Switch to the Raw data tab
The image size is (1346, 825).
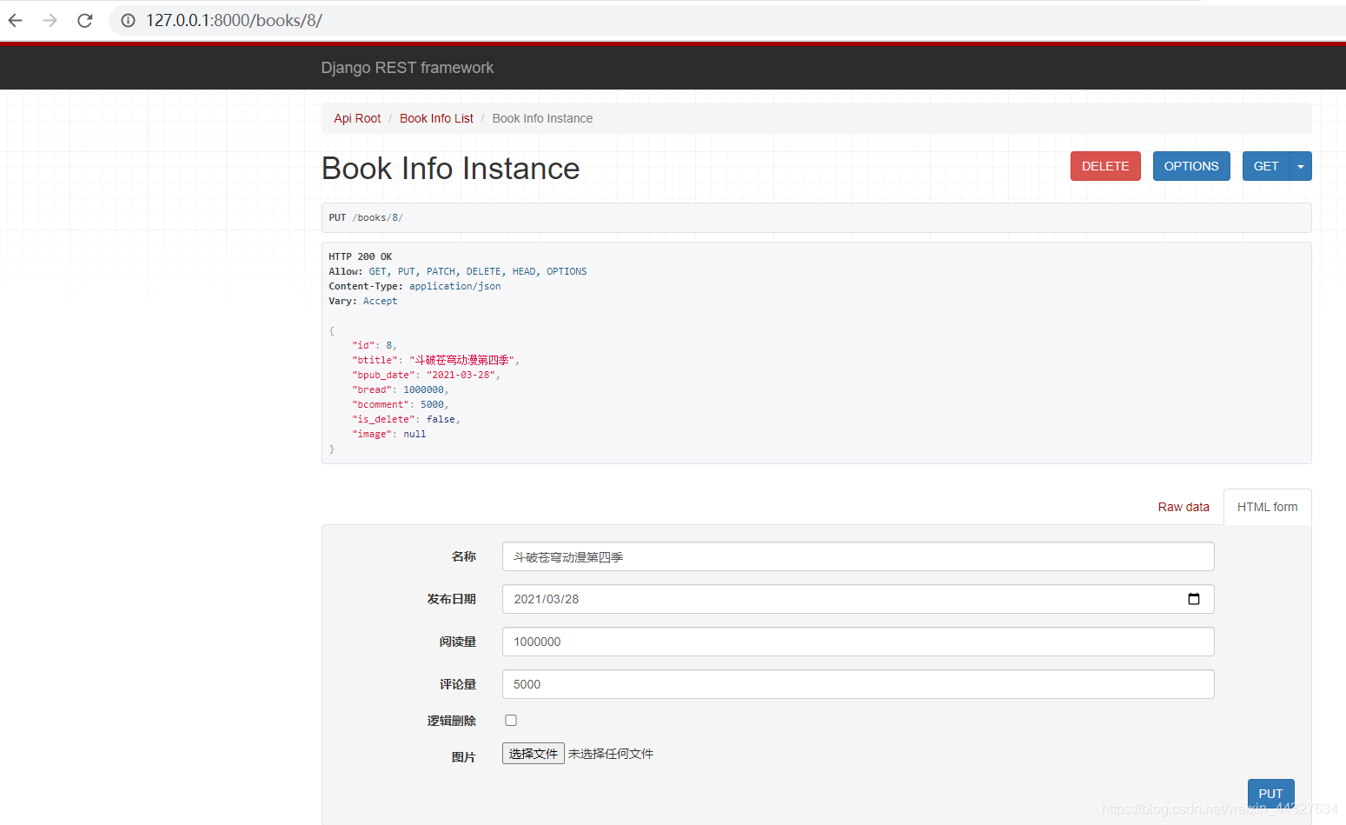click(x=1184, y=506)
